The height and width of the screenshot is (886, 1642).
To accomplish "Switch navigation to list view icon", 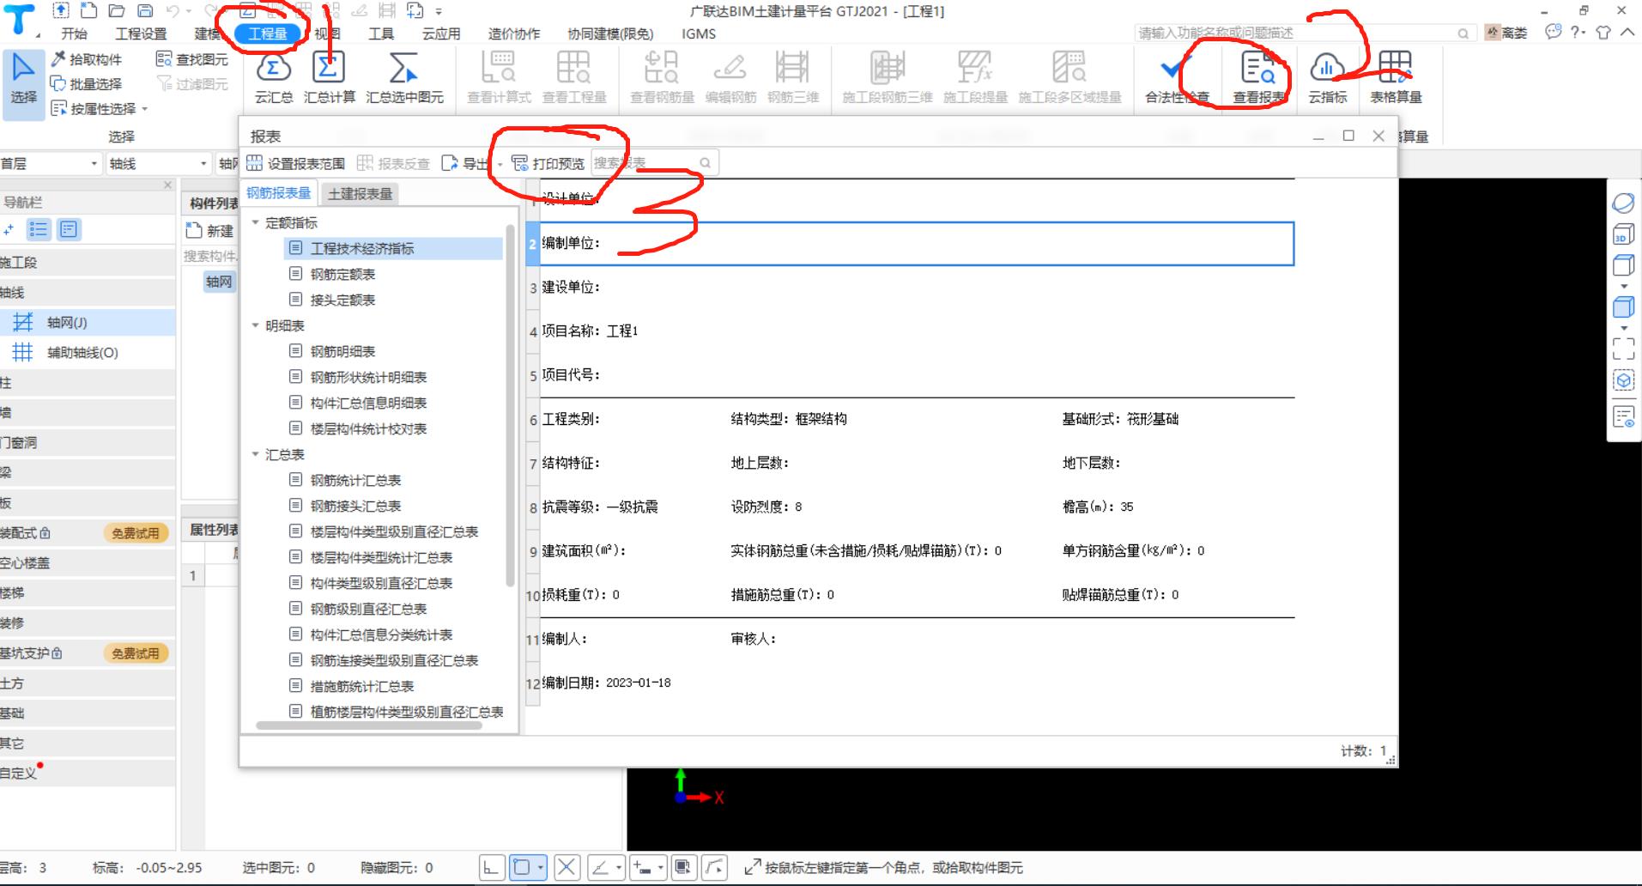I will tap(39, 229).
